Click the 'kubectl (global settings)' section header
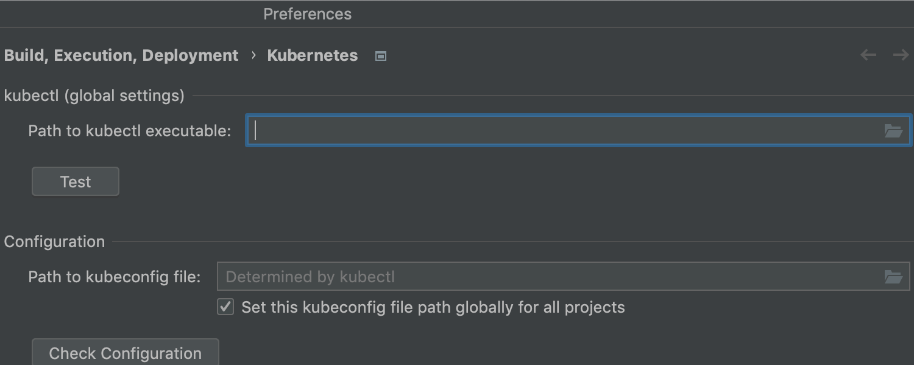 94,96
